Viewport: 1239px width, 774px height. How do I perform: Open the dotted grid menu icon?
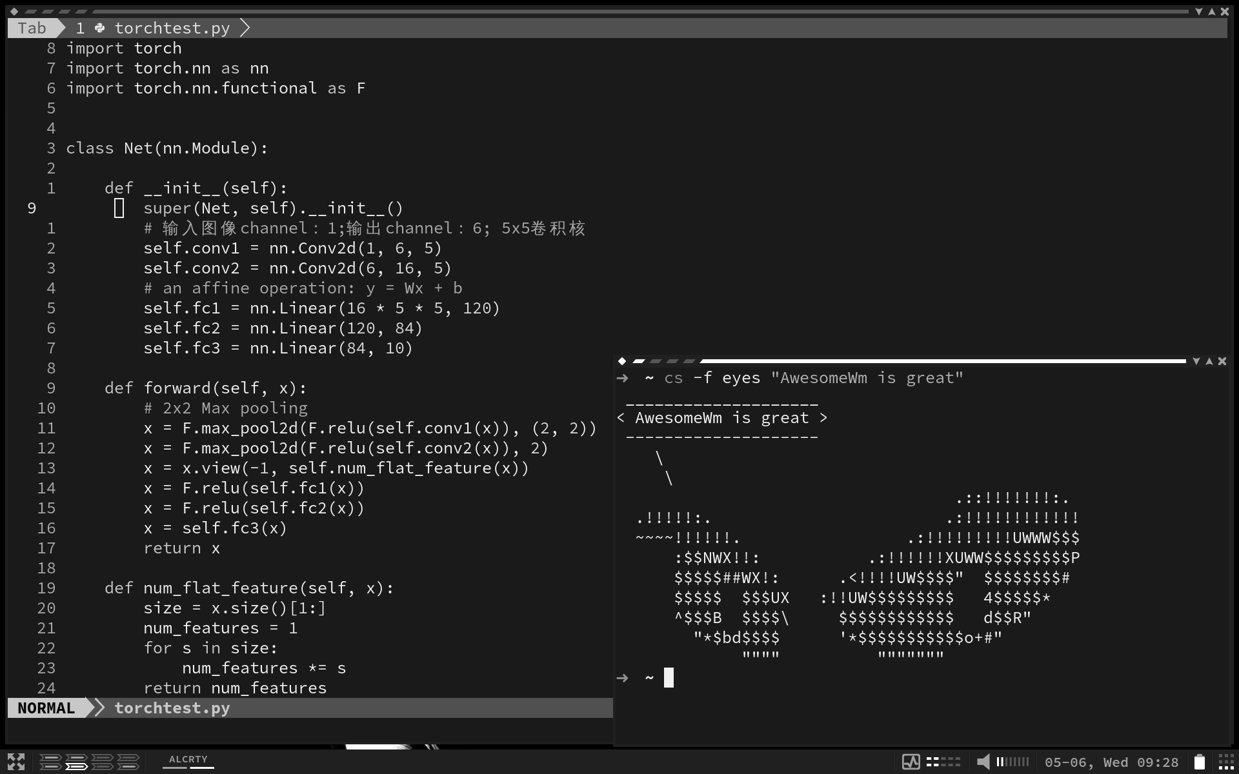pyautogui.click(x=1225, y=762)
